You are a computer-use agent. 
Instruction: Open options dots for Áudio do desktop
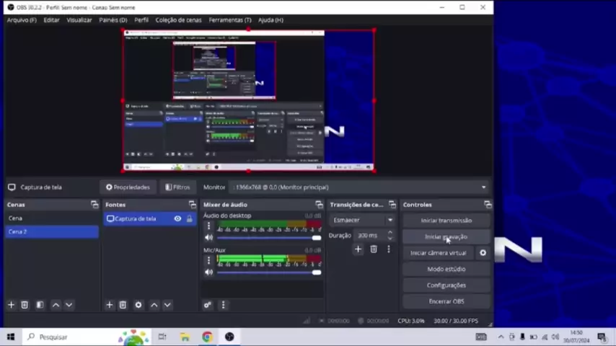point(208,226)
